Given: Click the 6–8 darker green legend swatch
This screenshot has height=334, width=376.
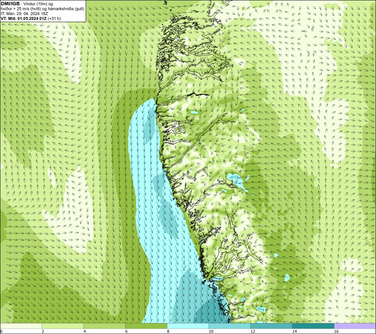Looking at the screenshot, I should (x=146, y=326).
